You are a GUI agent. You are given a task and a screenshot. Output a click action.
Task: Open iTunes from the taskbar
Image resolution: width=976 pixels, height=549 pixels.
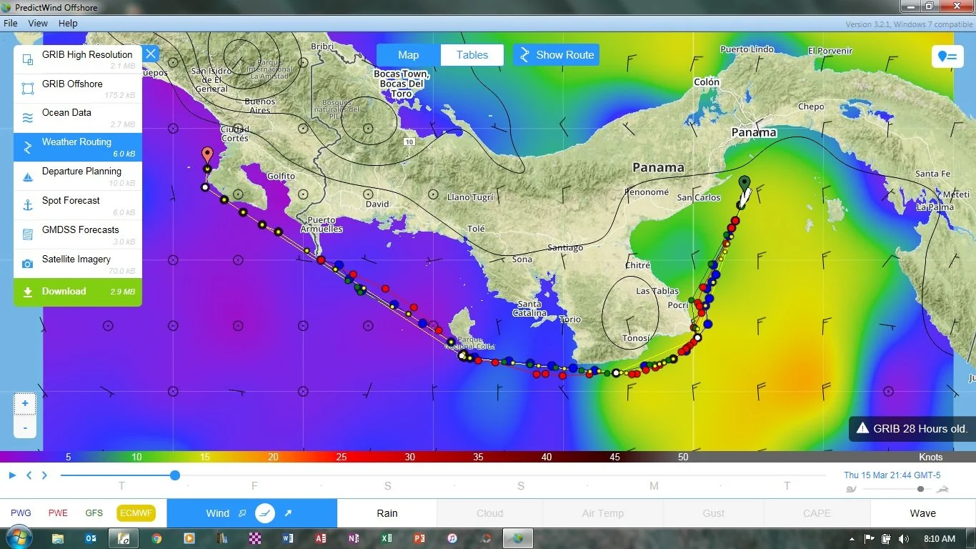point(452,538)
